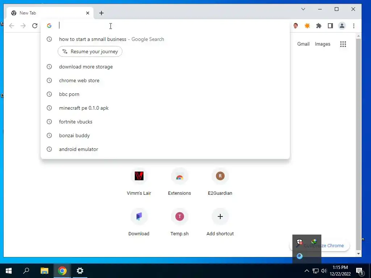Open the Images link
Screen dimensions: 371x278
(x=322, y=44)
